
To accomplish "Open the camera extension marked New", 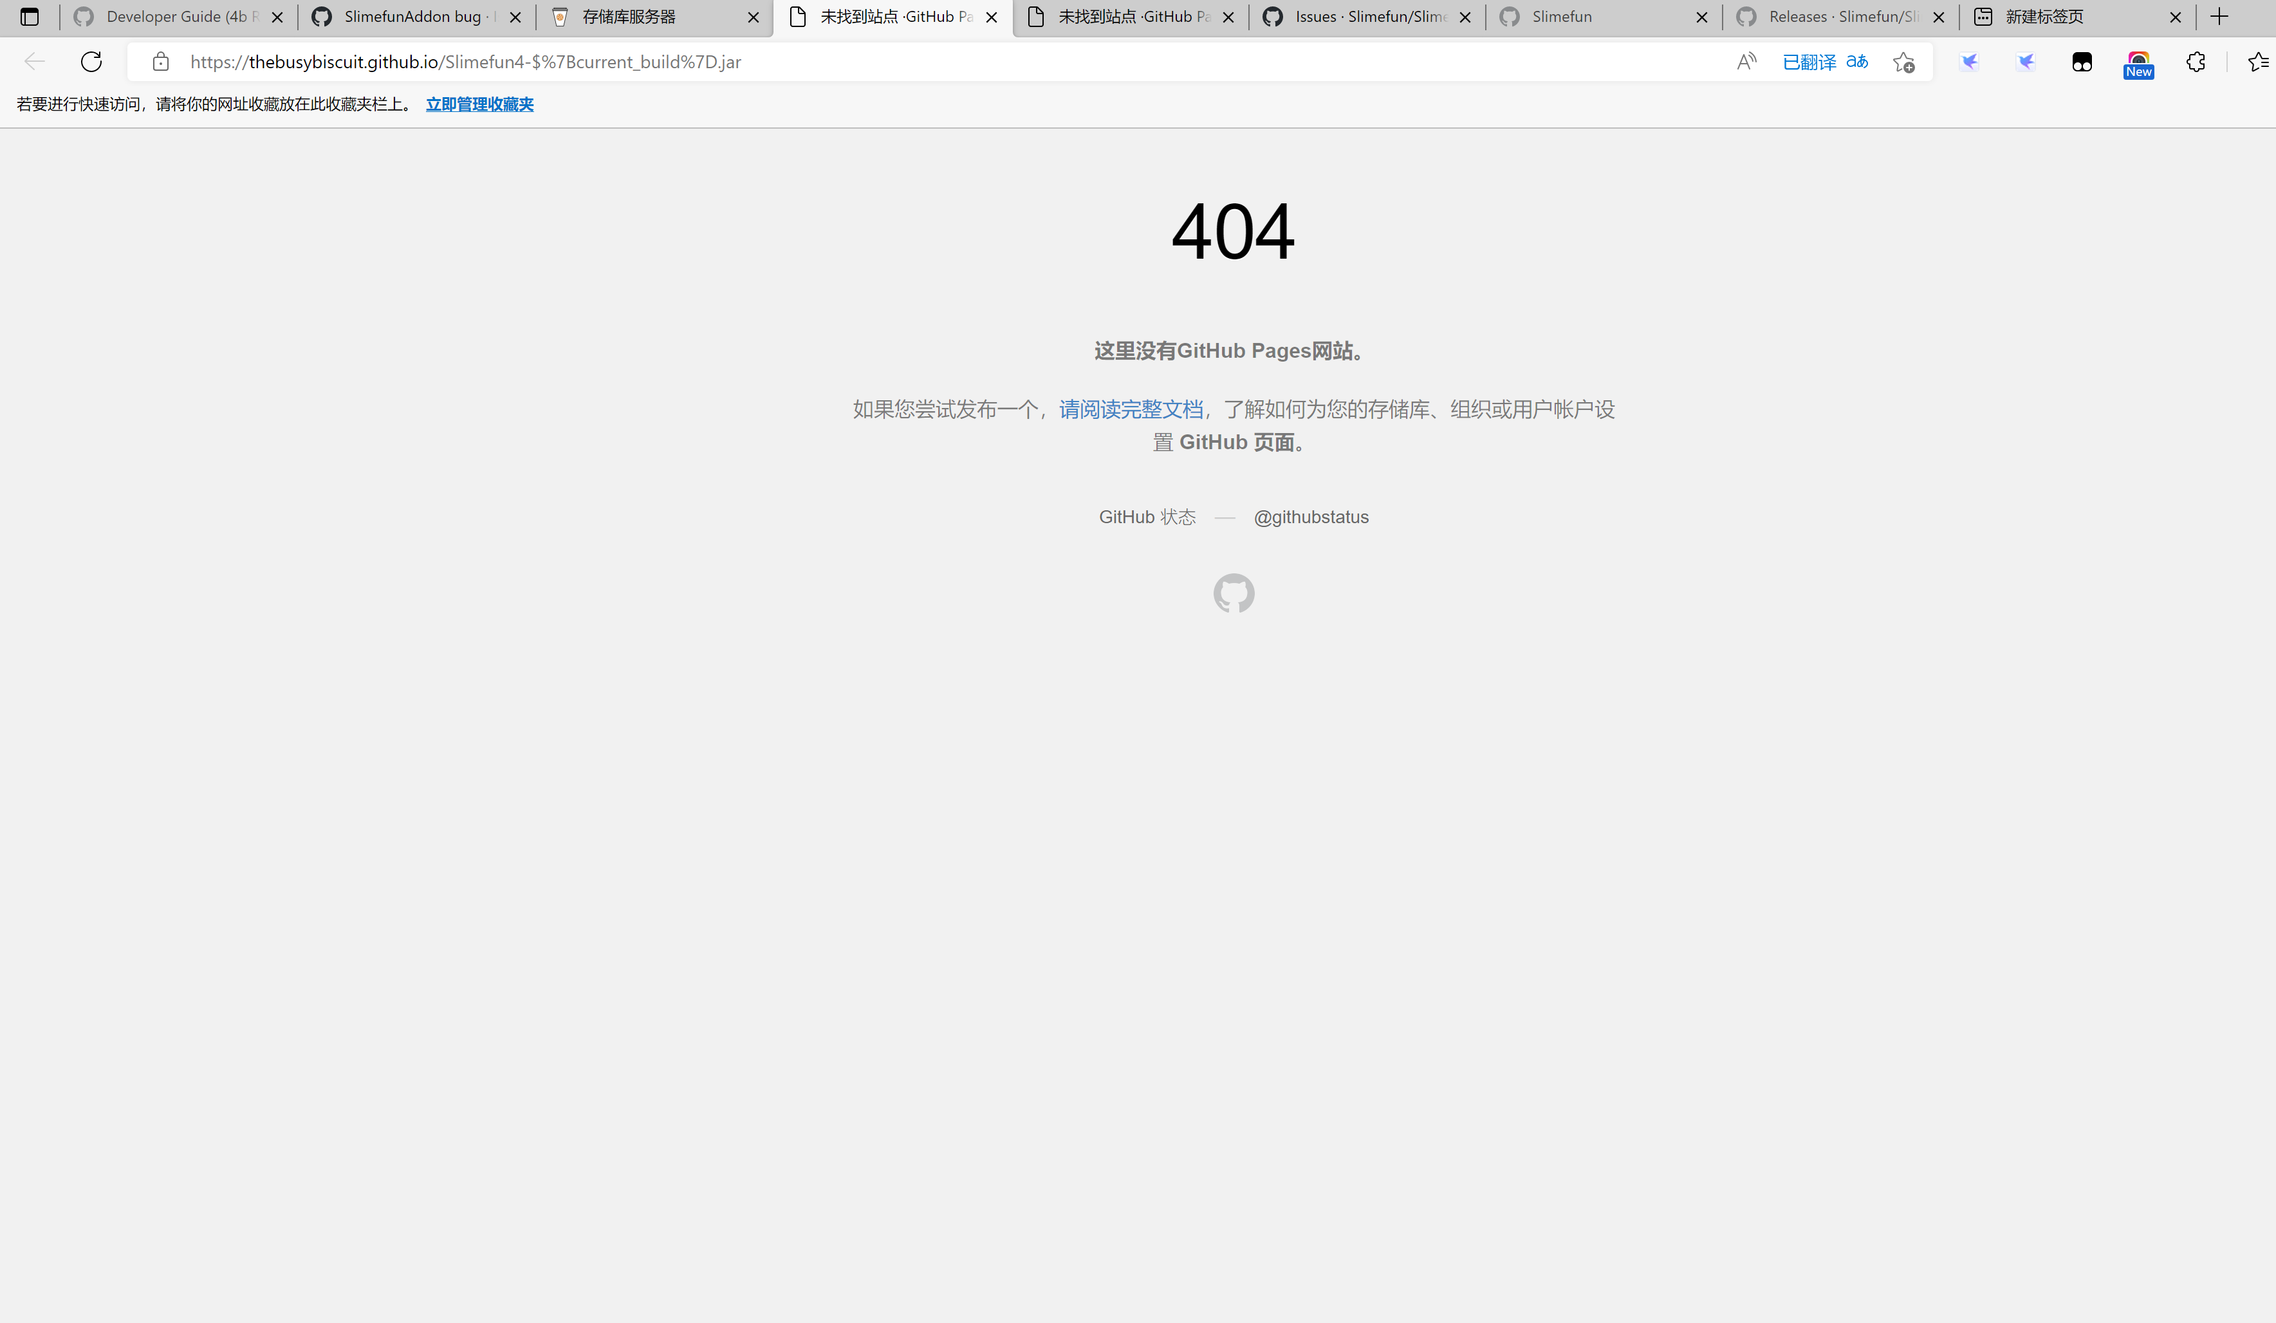I will pyautogui.click(x=2139, y=61).
